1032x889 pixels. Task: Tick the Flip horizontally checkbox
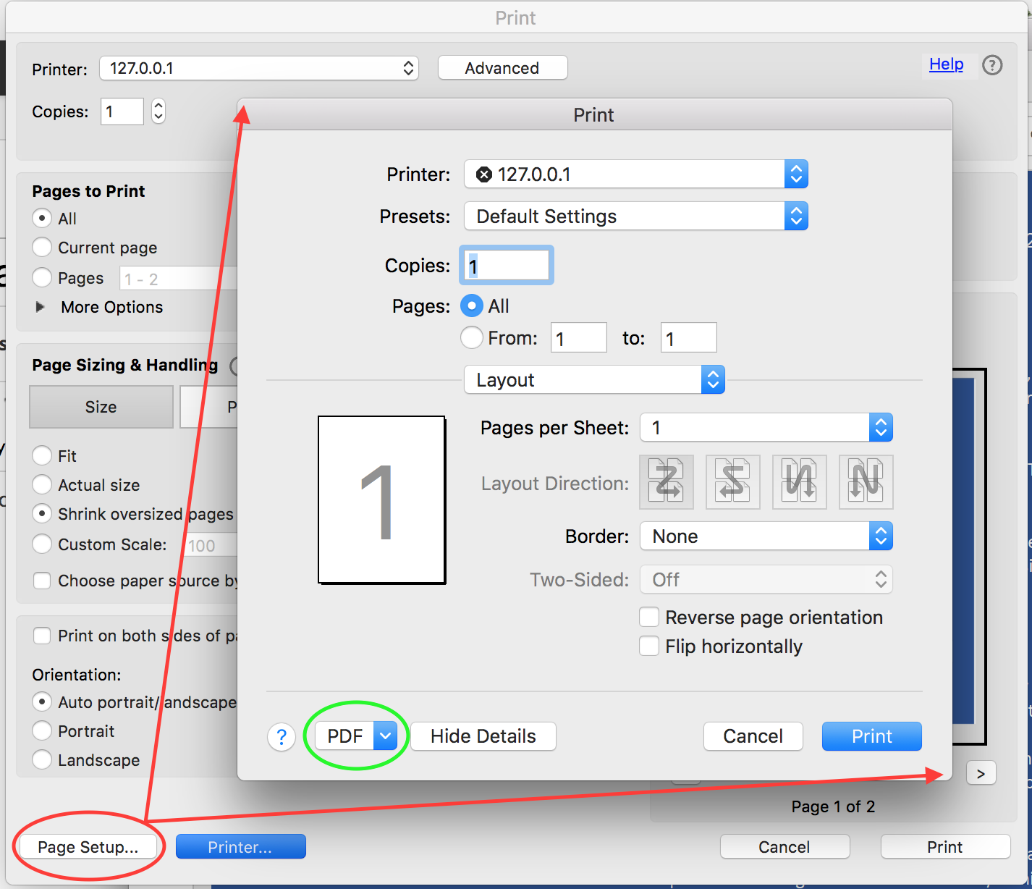649,646
